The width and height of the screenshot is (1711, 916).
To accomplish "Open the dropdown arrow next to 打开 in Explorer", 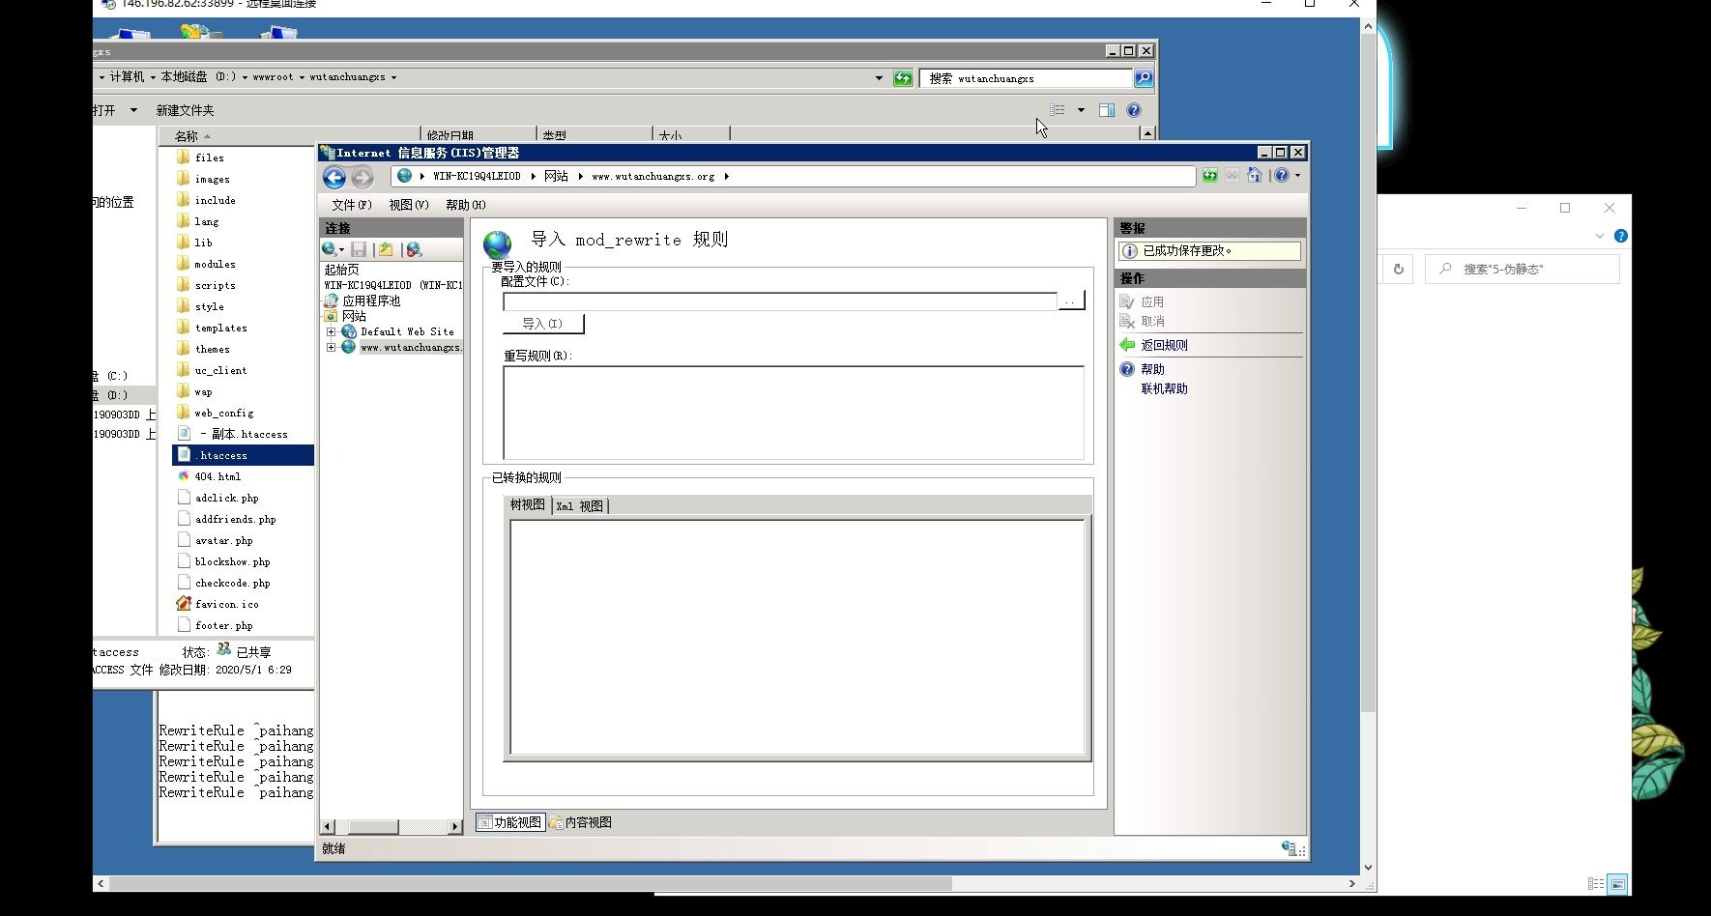I will pos(133,110).
